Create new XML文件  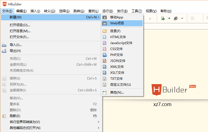point(122,67)
